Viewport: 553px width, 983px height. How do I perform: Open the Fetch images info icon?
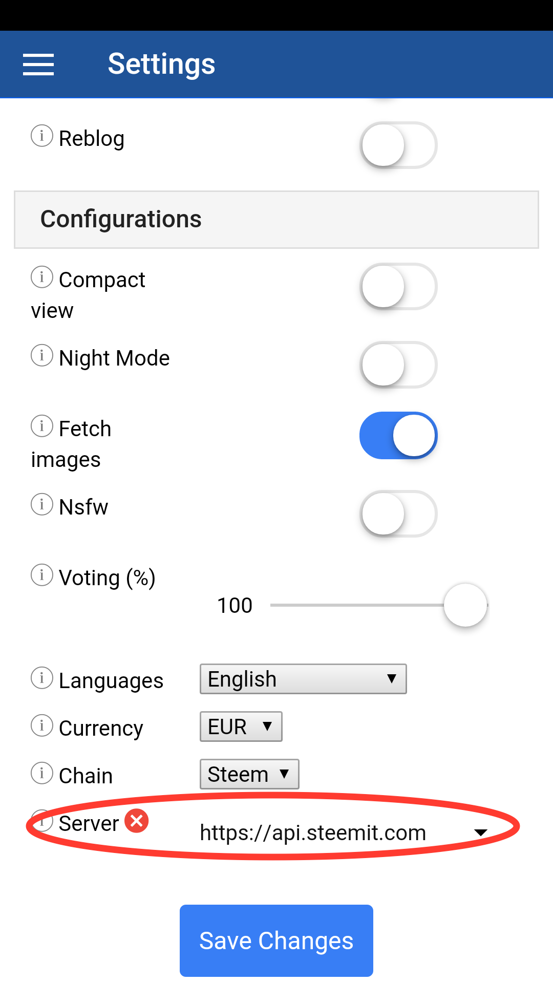[x=42, y=426]
